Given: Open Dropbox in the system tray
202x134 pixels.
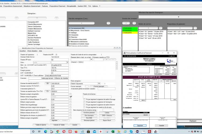Looking at the screenshot, I should [x=195, y=132].
